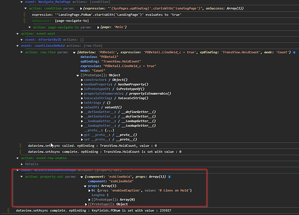The width and height of the screenshot is (299, 215).
Task: Collapse the [[Prototype]]: Object node
Action: point(77,76)
